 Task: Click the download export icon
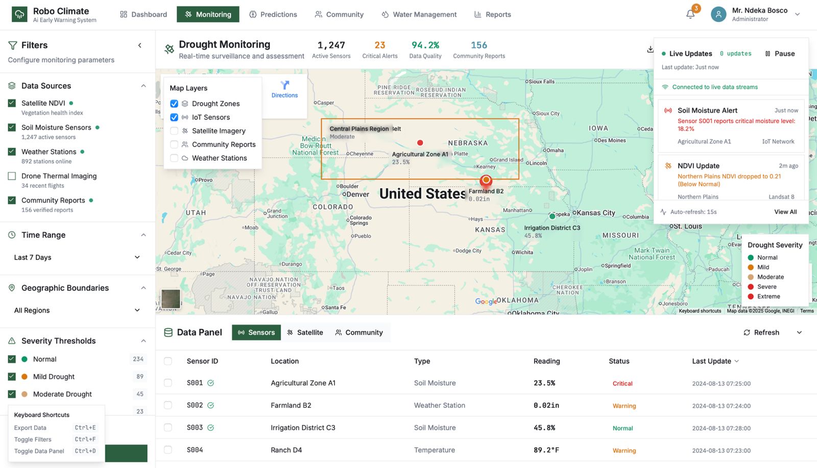650,50
